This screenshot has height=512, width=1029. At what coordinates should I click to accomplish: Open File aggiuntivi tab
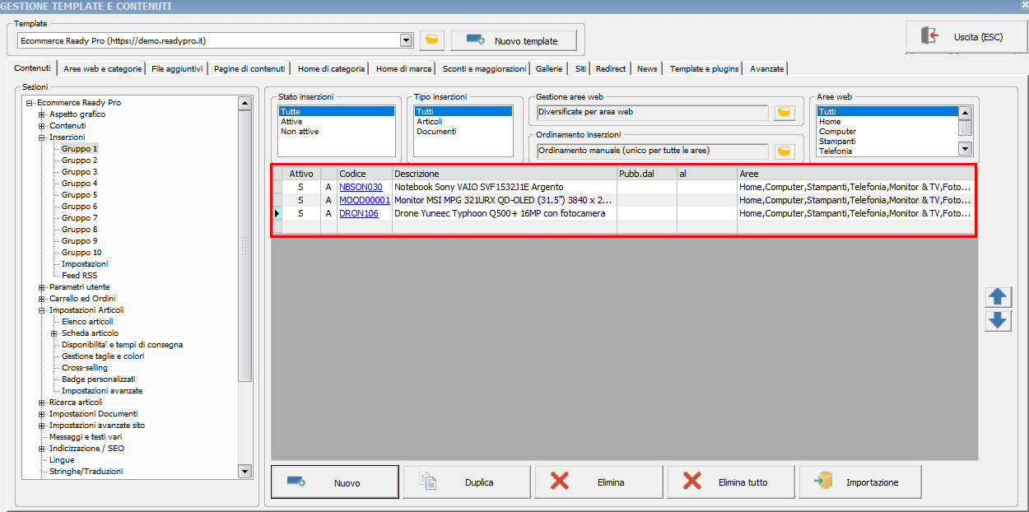tap(177, 69)
